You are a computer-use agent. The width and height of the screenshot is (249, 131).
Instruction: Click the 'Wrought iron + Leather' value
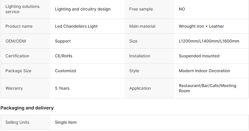201,26
